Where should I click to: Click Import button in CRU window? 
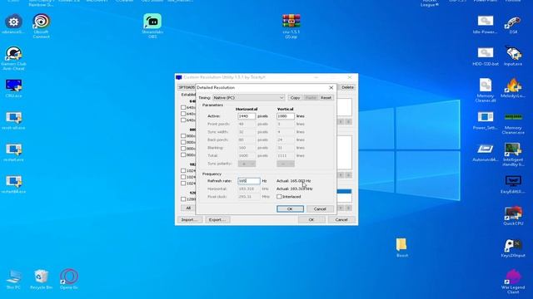coord(190,219)
